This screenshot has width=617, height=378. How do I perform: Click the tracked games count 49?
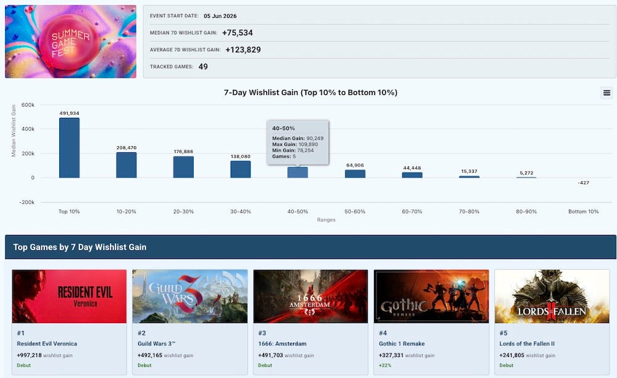tap(203, 67)
